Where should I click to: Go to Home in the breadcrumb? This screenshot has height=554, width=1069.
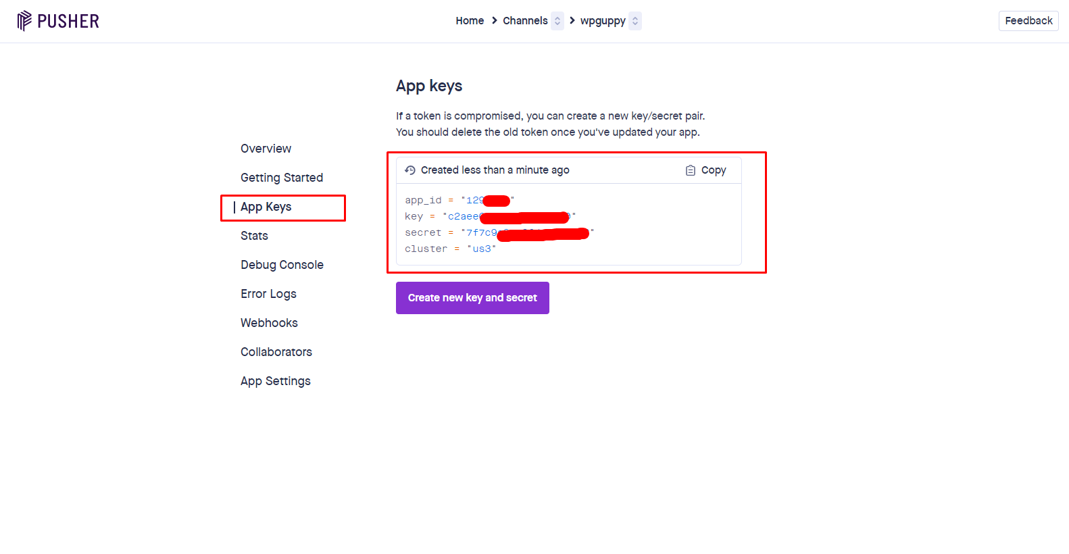pos(470,21)
